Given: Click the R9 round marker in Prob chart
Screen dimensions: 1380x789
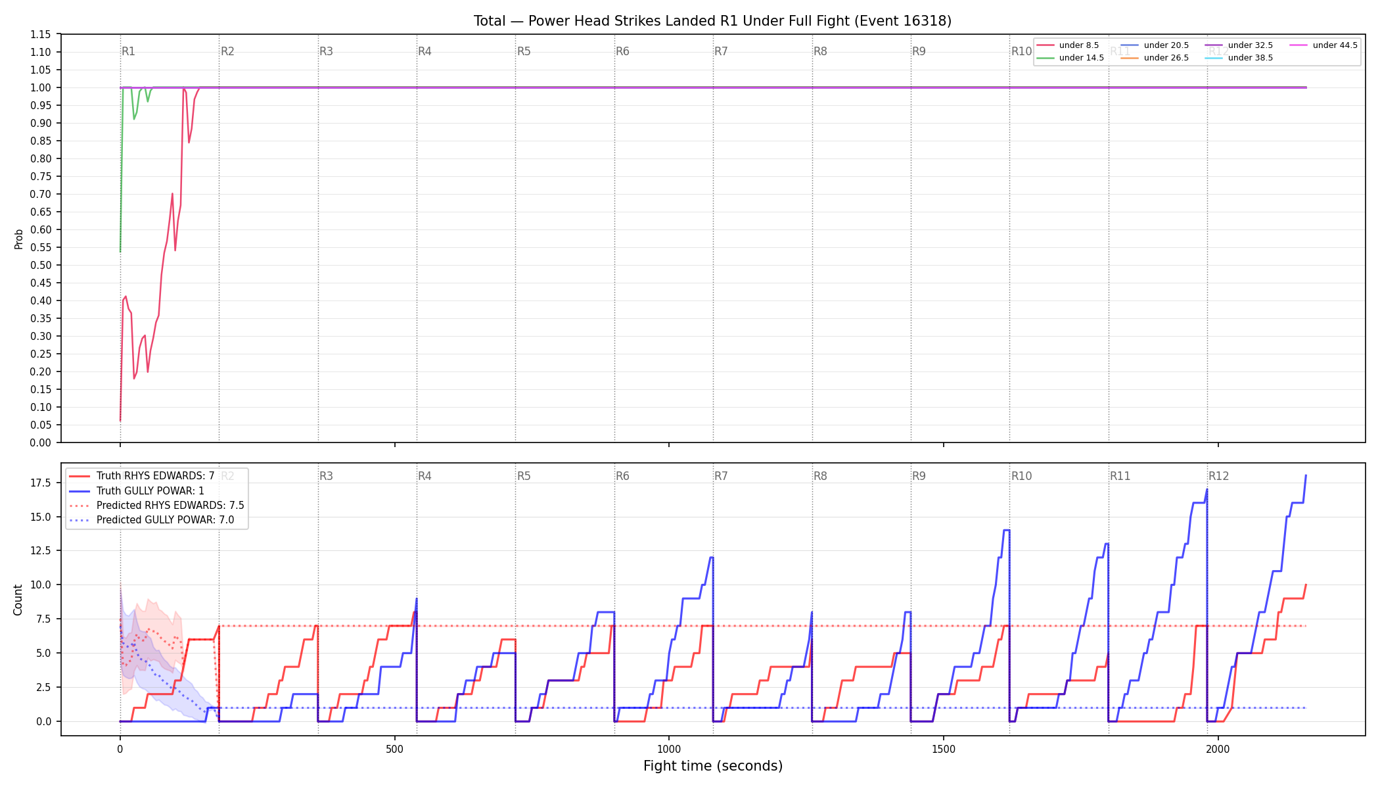Looking at the screenshot, I should [x=919, y=51].
